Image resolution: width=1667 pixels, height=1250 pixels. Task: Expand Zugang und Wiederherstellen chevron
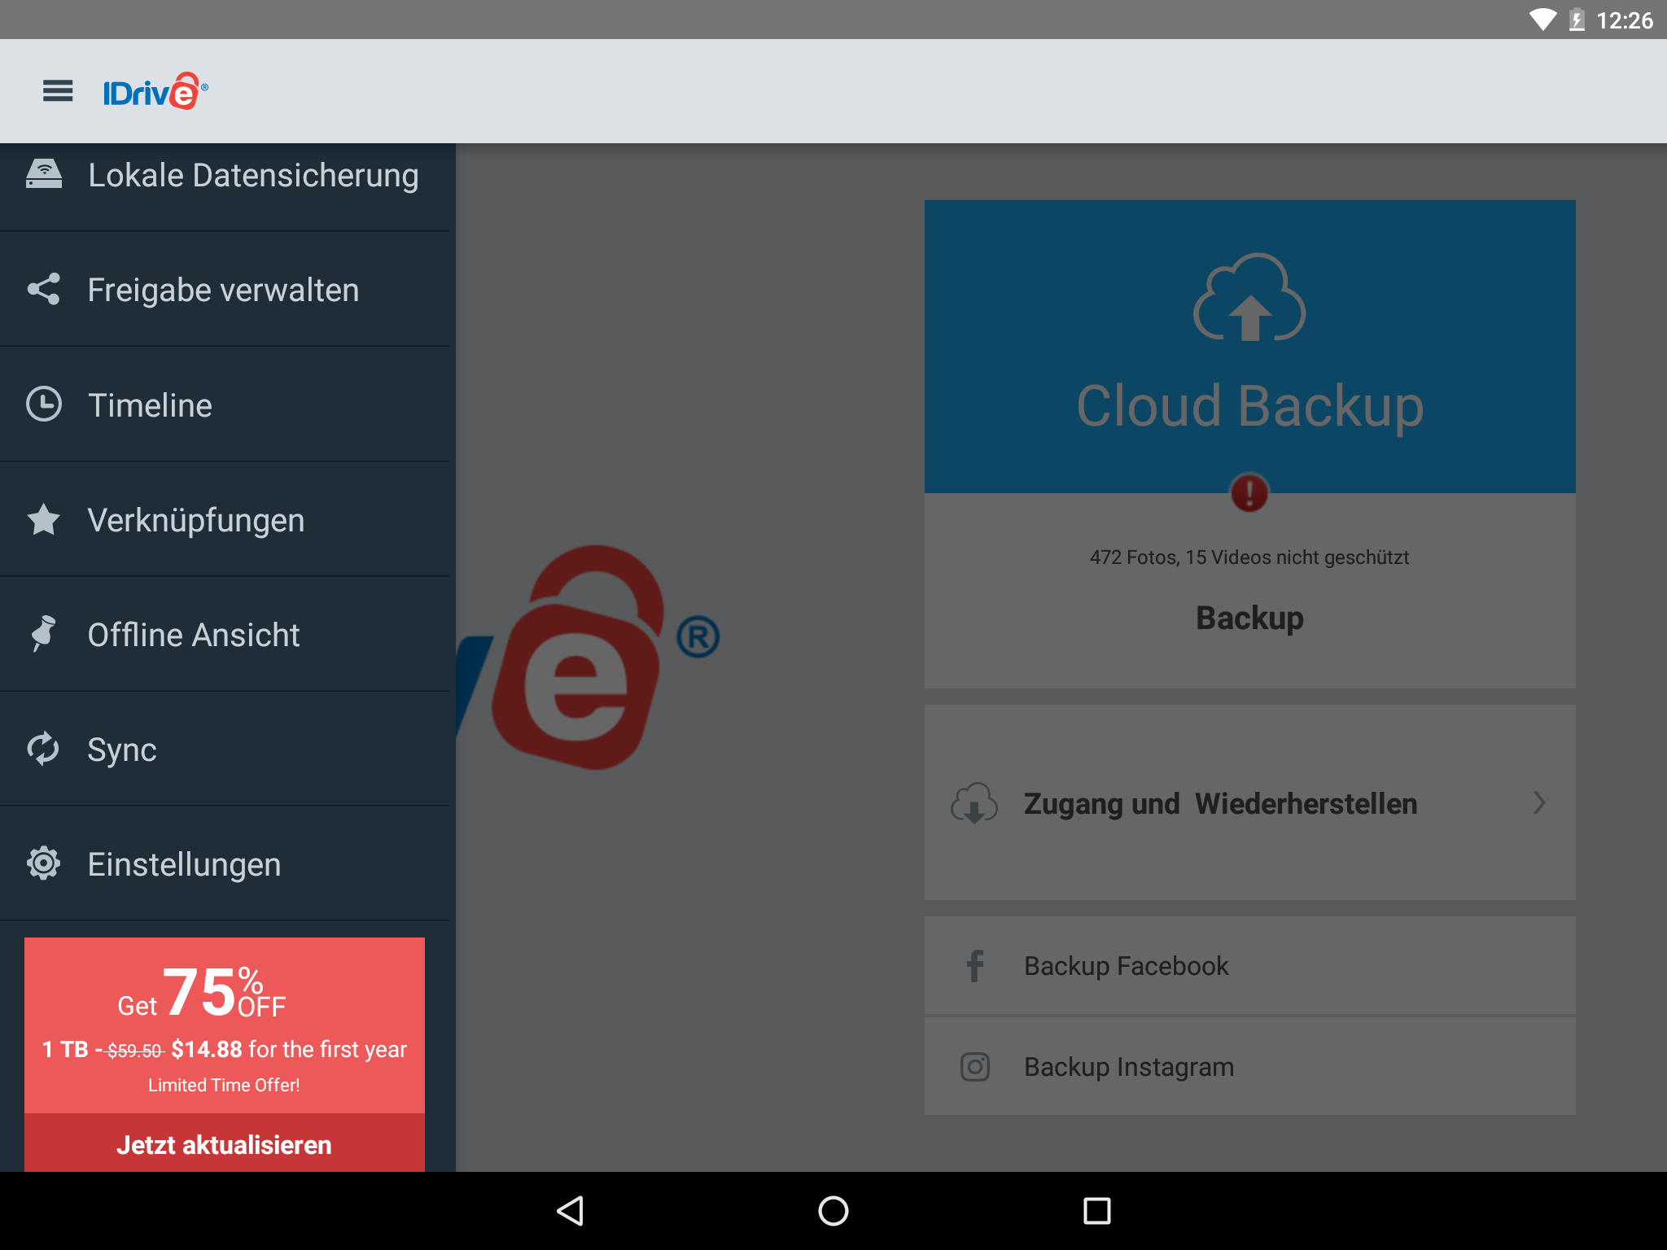pos(1538,803)
